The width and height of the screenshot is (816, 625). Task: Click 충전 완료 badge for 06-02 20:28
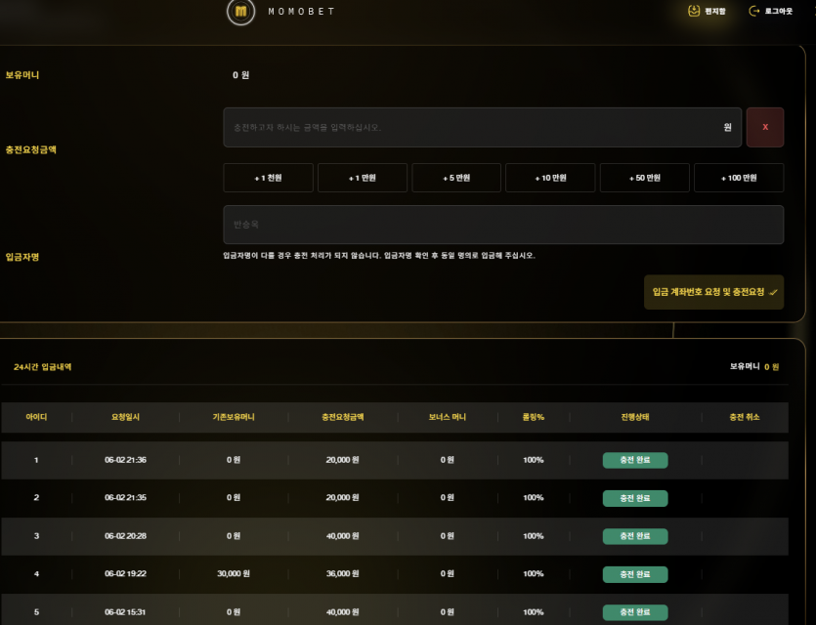click(x=635, y=536)
